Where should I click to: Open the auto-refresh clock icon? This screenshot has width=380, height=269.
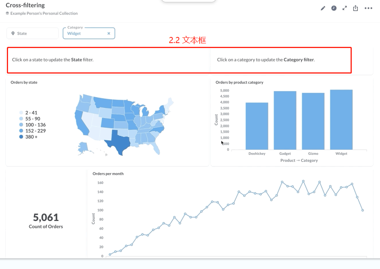click(333, 8)
